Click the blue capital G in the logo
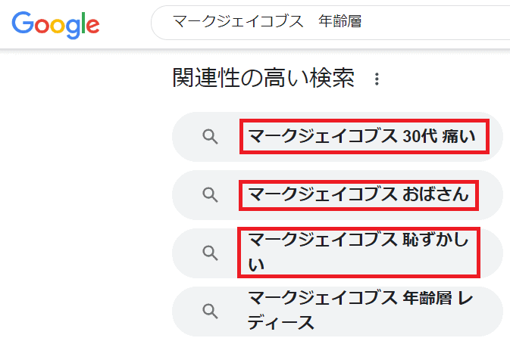 point(23,23)
